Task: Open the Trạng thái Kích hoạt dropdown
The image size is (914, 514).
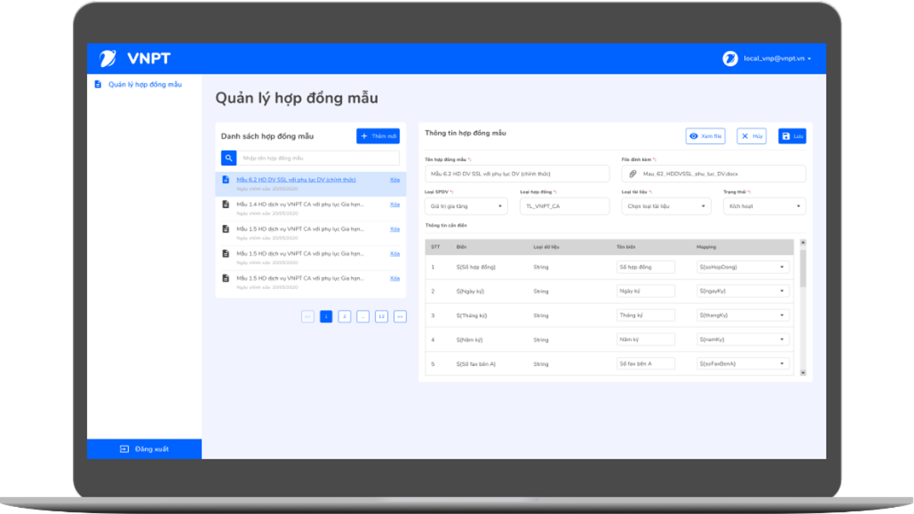Action: tap(764, 207)
